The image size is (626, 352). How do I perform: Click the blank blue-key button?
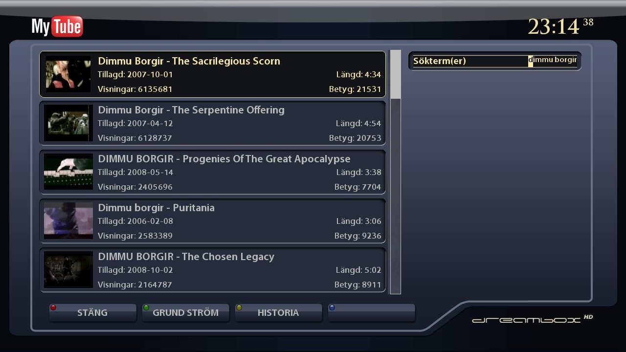click(371, 313)
